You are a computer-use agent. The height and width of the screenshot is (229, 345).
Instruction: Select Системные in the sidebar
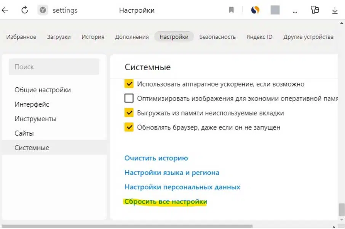[x=54, y=147]
